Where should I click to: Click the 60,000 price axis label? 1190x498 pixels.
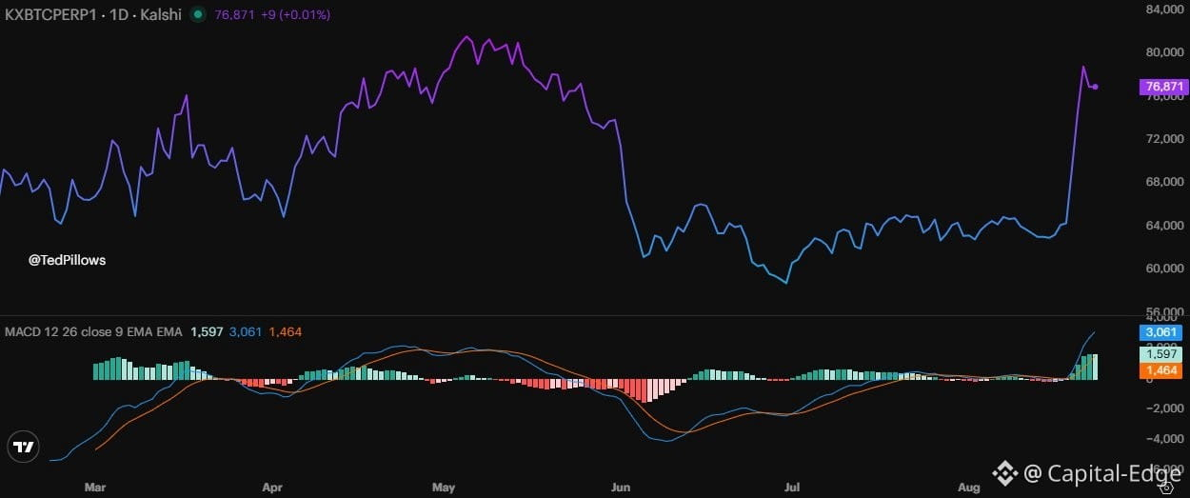(1164, 269)
